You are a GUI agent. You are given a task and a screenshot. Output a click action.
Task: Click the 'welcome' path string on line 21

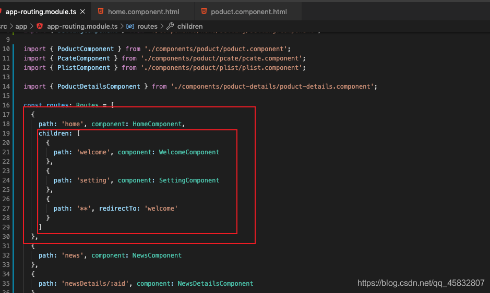point(93,152)
